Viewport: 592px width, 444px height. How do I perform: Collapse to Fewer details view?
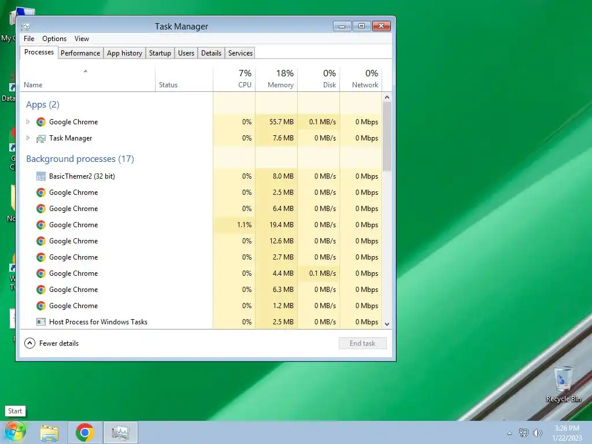[x=51, y=343]
